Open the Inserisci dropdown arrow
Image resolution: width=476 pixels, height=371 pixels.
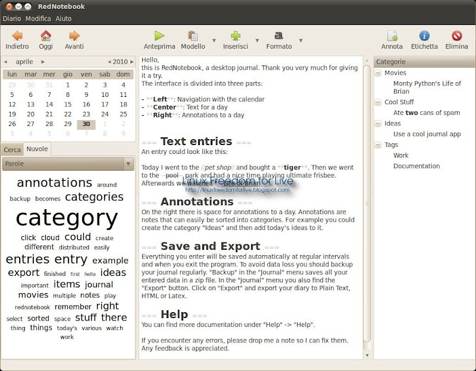point(257,40)
